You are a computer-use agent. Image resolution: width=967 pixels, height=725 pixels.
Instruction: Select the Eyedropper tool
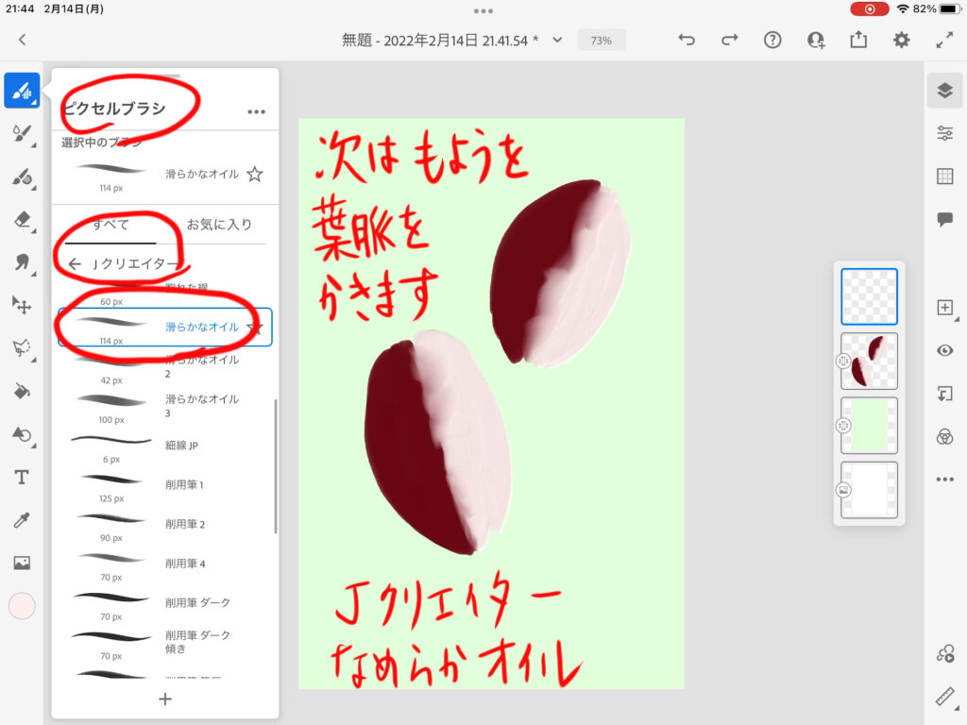point(22,520)
